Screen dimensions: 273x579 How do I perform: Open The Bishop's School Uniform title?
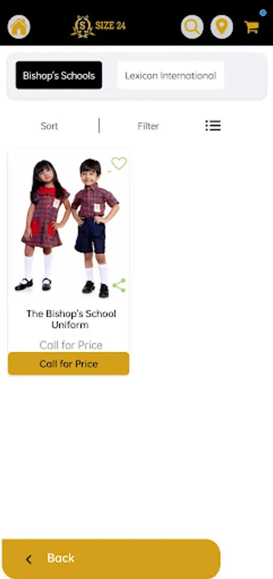pos(71,319)
